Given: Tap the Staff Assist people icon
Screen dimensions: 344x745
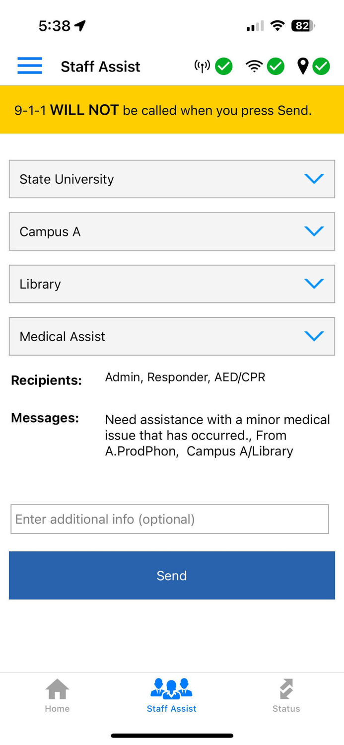Looking at the screenshot, I should (171, 689).
